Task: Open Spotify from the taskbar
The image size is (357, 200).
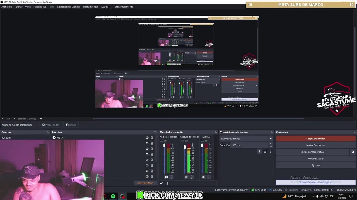Action: (x=113, y=196)
